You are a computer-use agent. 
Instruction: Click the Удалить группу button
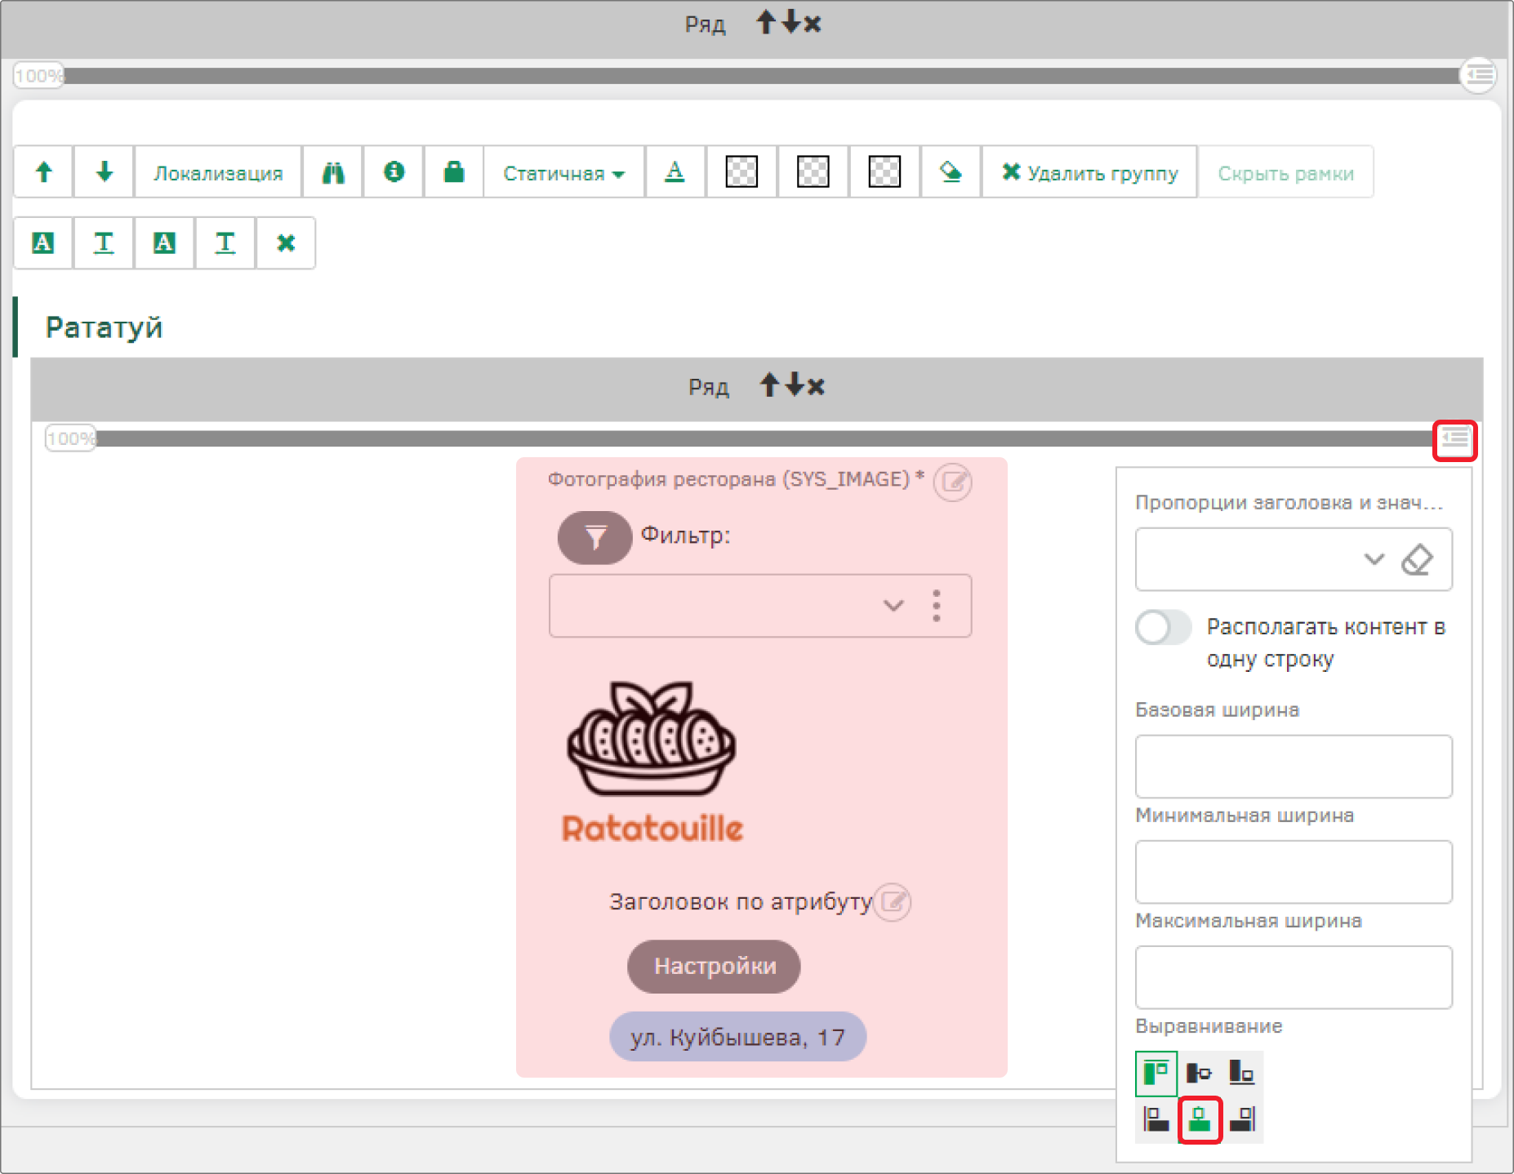click(1089, 172)
